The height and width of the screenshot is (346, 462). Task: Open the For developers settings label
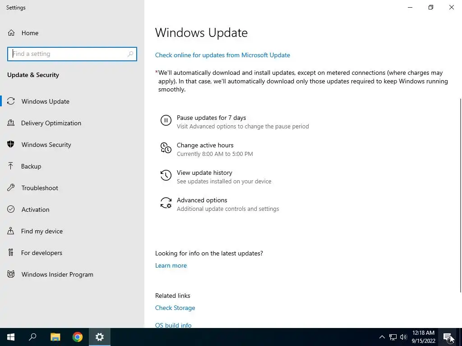click(42, 253)
